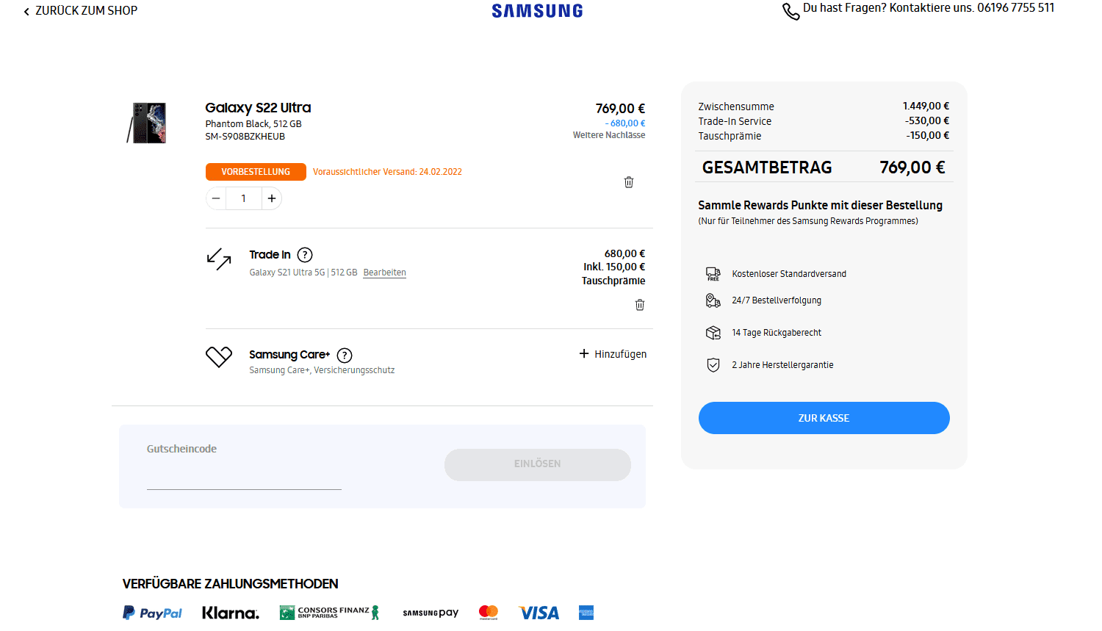Edit trade-in device with Bearbeiten link
The width and height of the screenshot is (1102, 631).
[384, 273]
